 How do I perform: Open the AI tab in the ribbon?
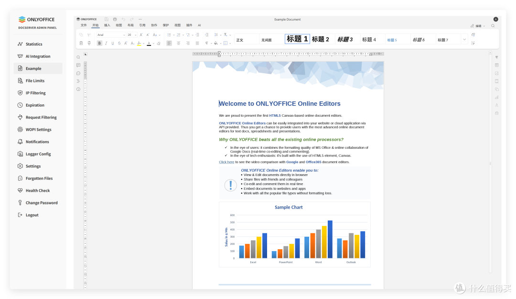[x=199, y=25]
